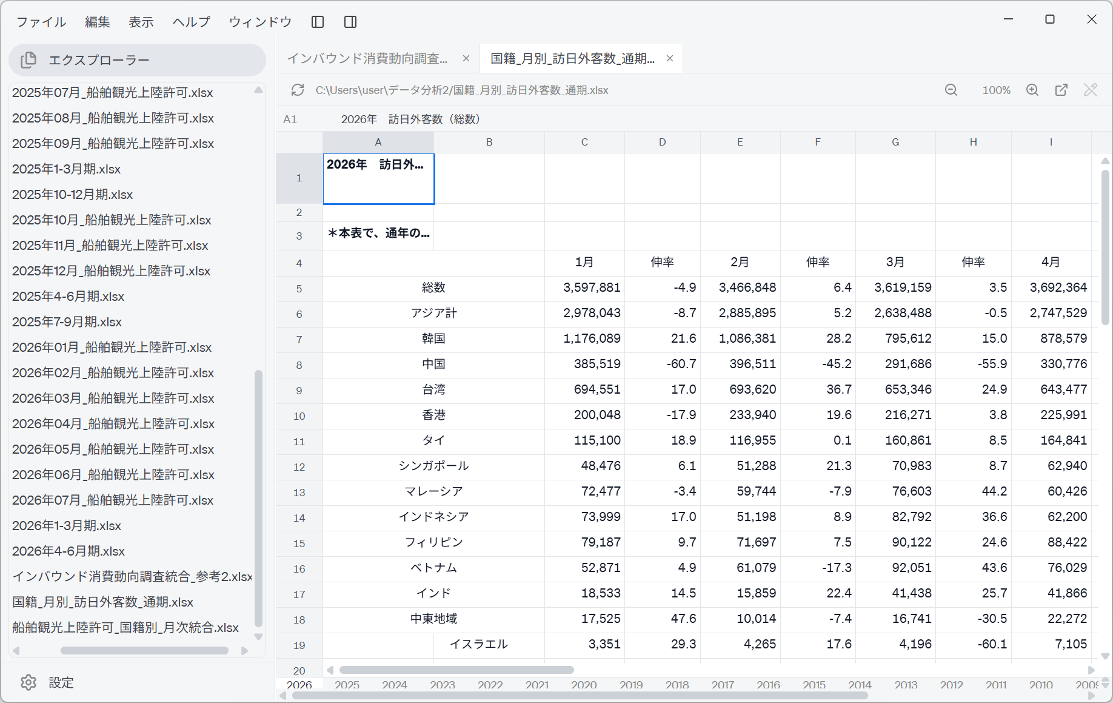
Task: Click the Explorer files icon
Action: pos(28,60)
